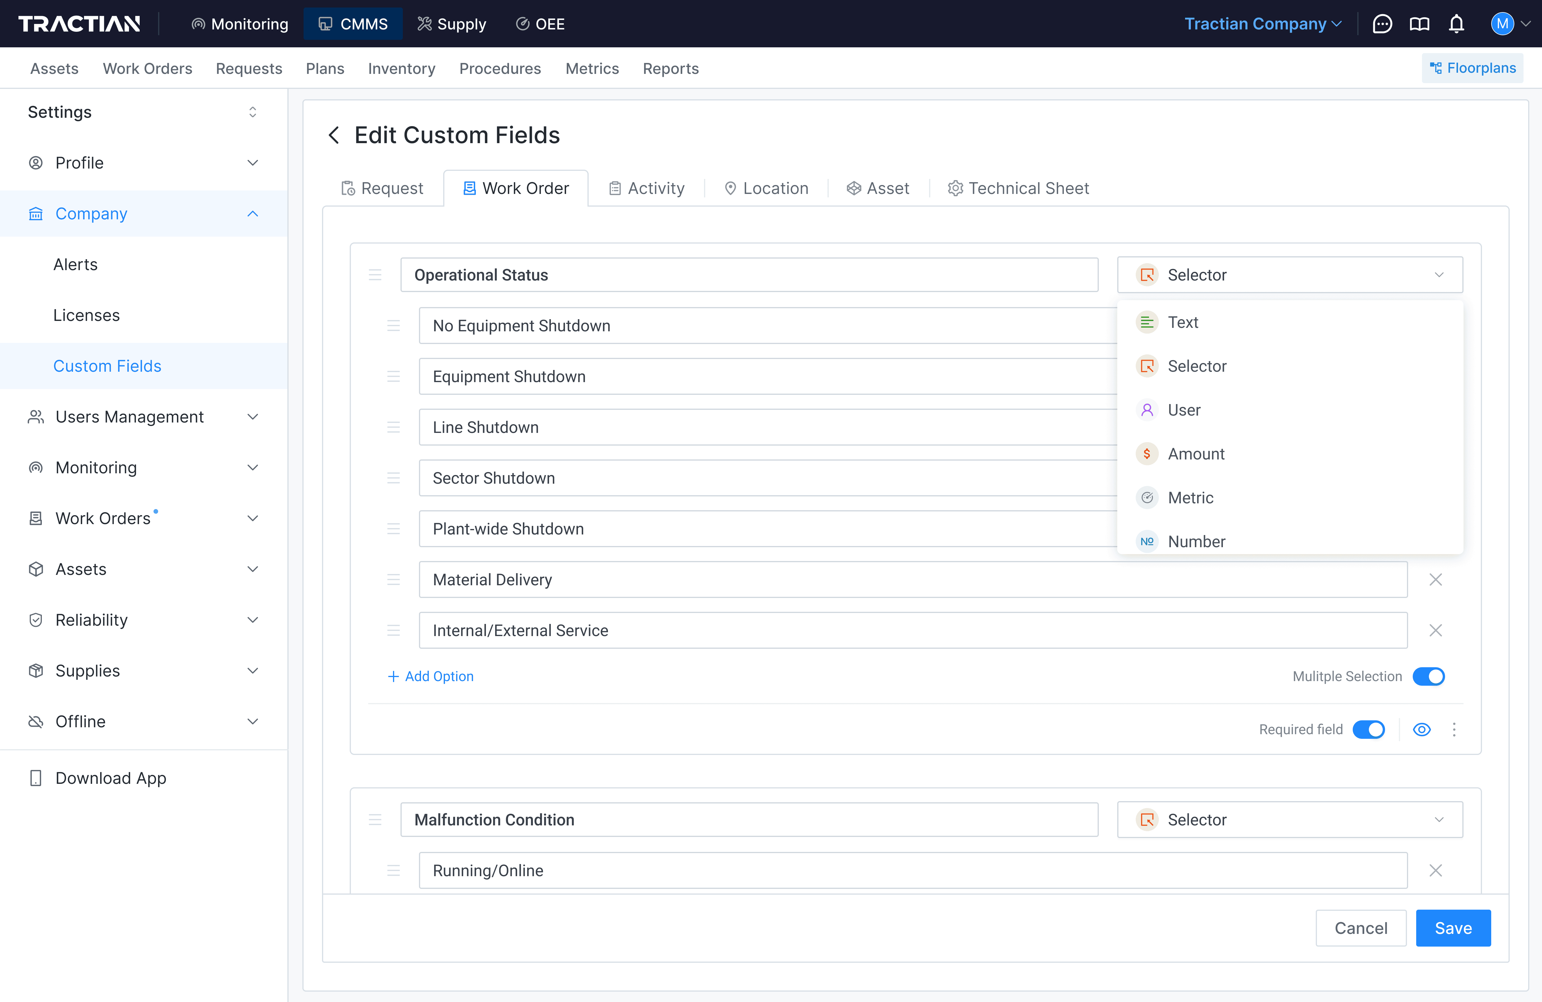Grab the drag handle for Internal/External Service option
Image resolution: width=1542 pixels, height=1002 pixels.
(393, 630)
